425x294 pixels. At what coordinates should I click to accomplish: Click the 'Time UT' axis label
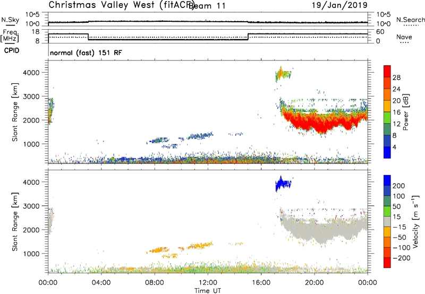pos(208,290)
